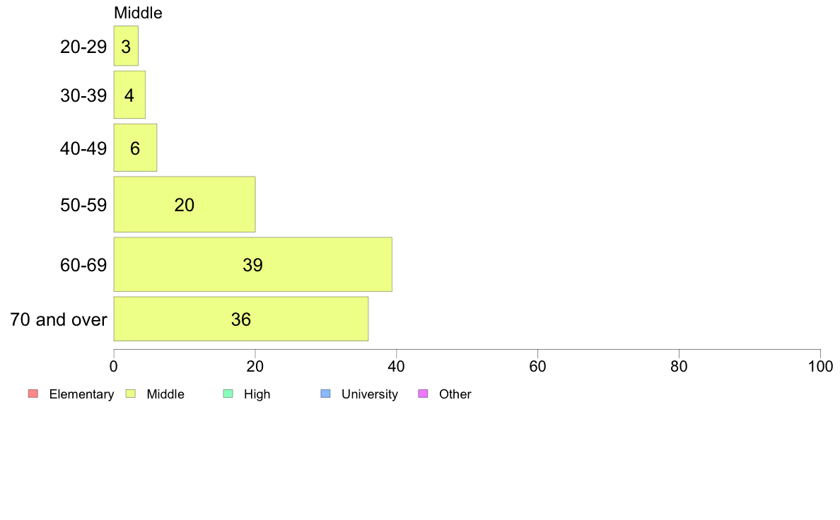
Task: Click the 70 and over axis label
Action: click(x=59, y=320)
